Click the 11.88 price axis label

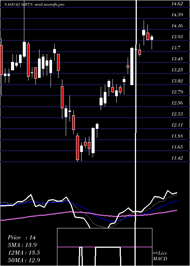177,136
